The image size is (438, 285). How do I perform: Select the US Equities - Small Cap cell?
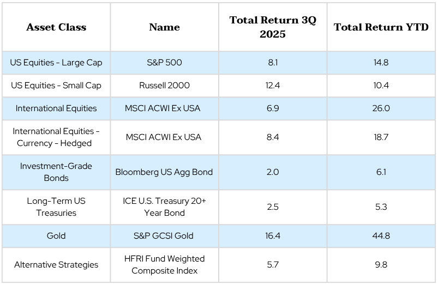(x=56, y=86)
